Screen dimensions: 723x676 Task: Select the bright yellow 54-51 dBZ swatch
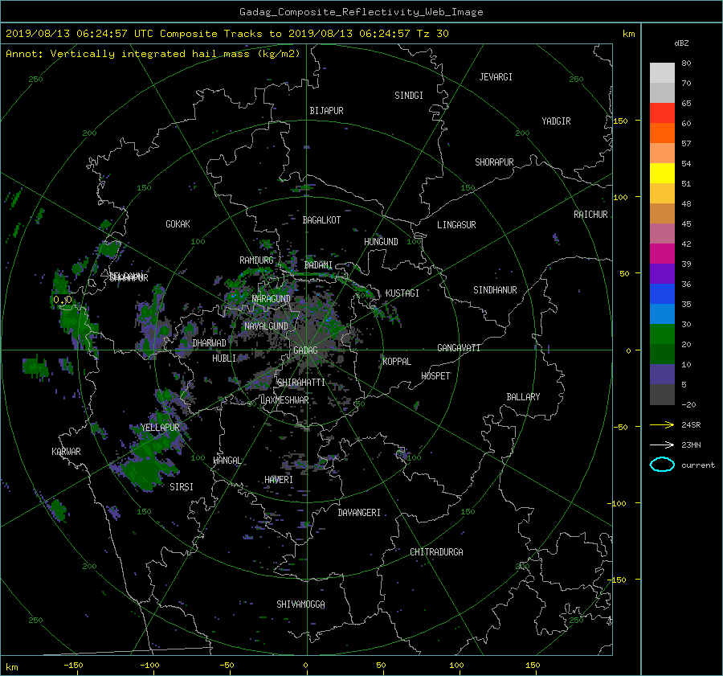(x=662, y=173)
